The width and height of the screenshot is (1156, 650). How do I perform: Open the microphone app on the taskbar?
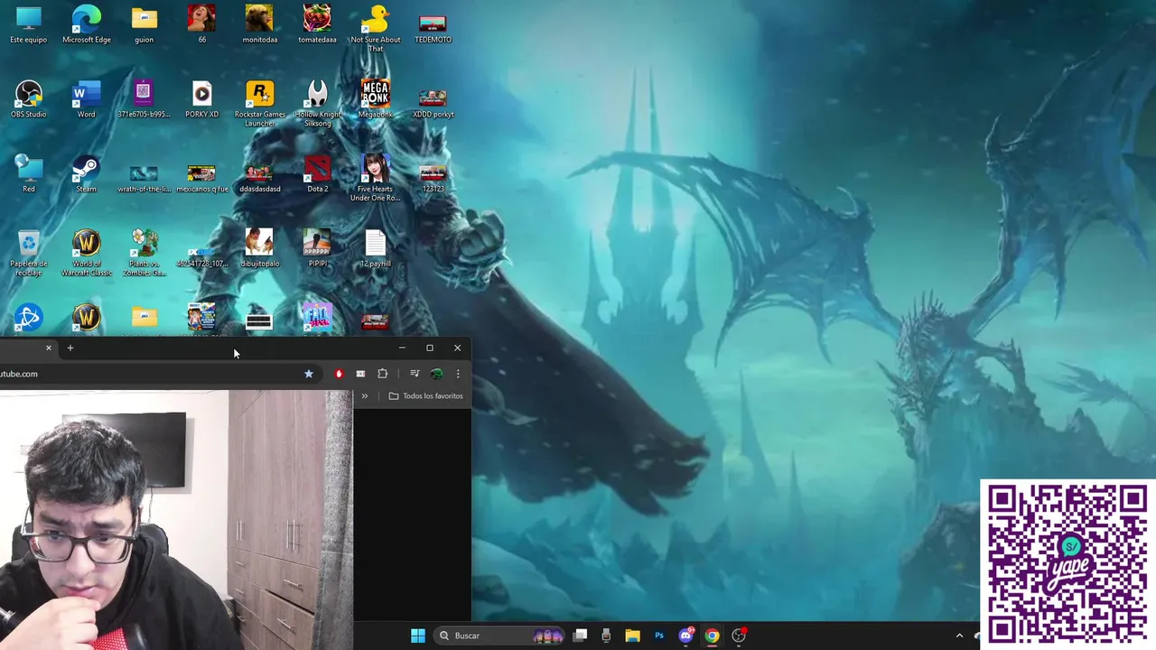[606, 636]
